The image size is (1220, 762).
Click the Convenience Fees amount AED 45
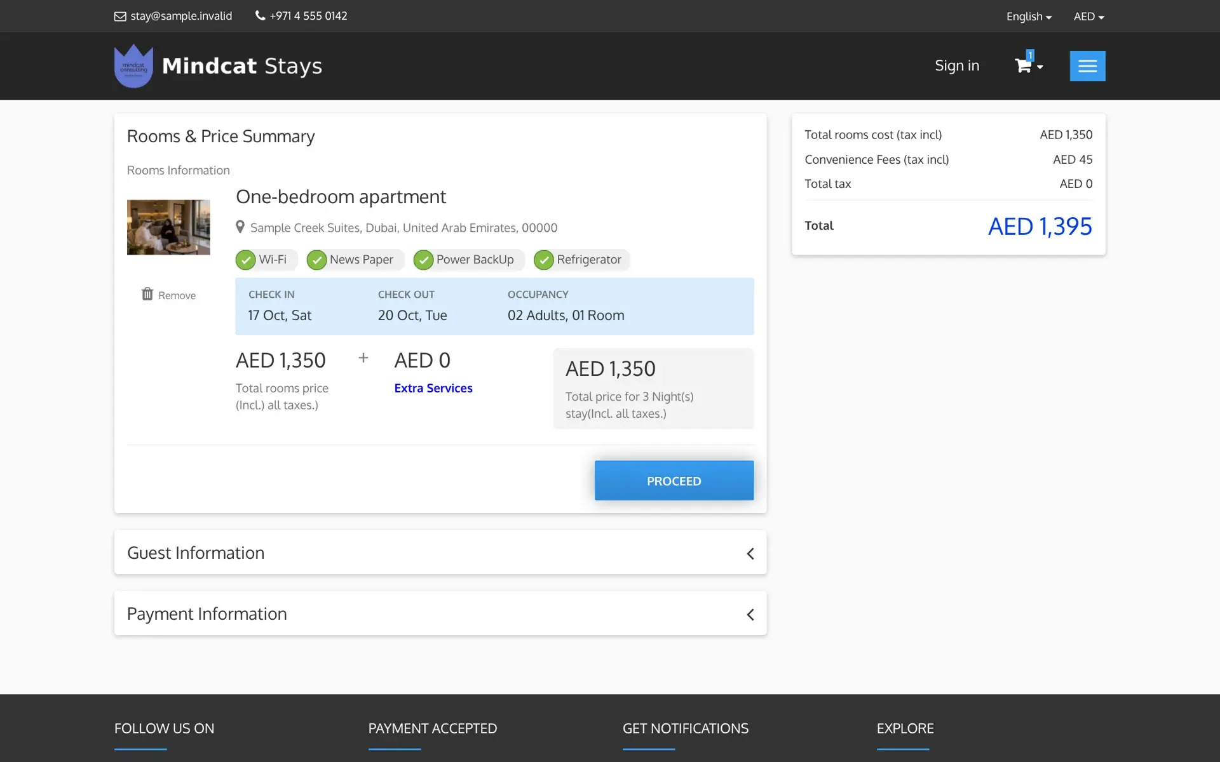[x=1073, y=159]
